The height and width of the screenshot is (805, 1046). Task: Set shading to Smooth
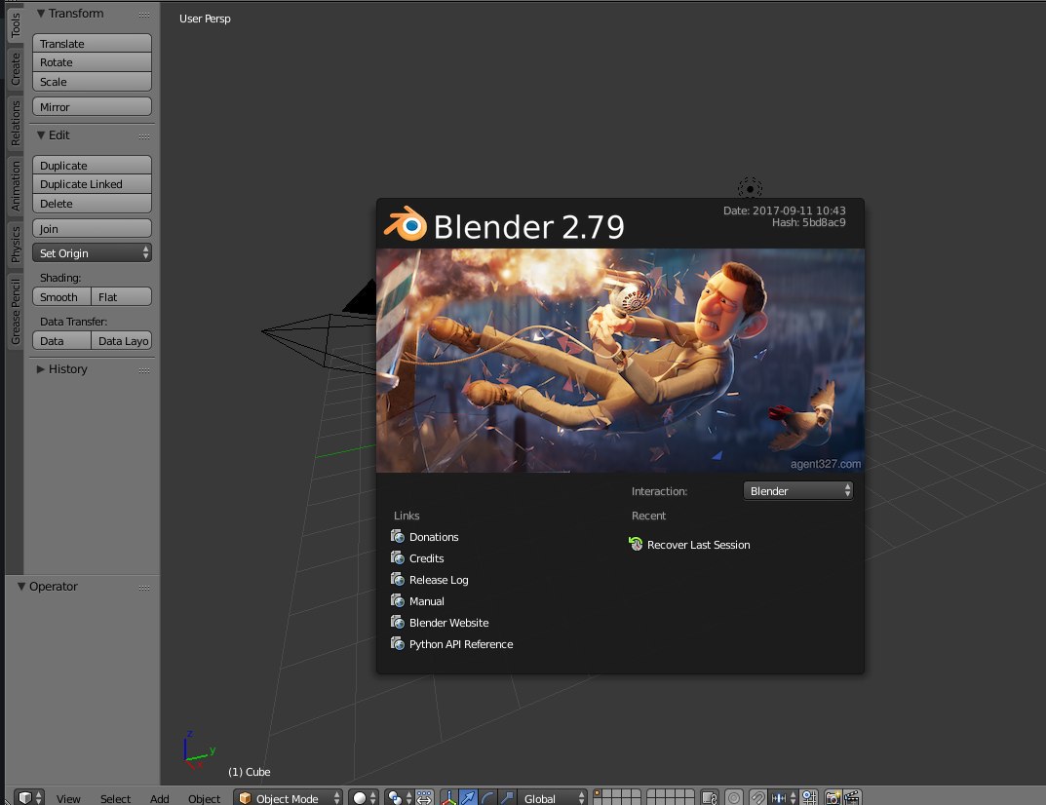tap(61, 297)
